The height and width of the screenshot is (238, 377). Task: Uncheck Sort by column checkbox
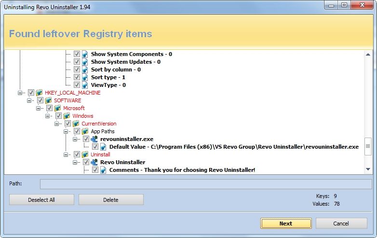tap(77, 70)
